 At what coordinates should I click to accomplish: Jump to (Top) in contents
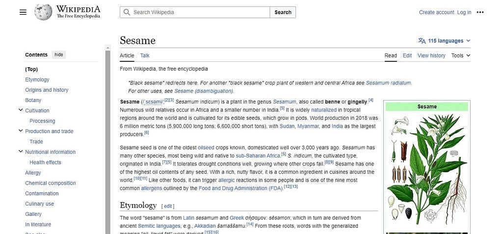click(31, 69)
